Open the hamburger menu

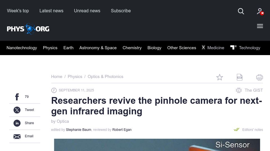(x=260, y=26)
